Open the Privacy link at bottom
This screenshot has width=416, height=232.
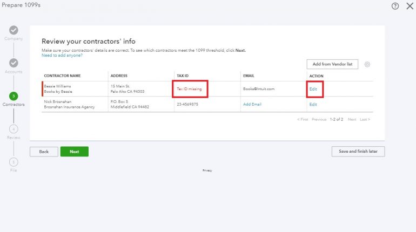pos(207,170)
